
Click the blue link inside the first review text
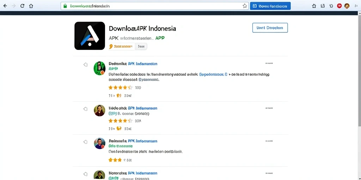tap(213, 75)
